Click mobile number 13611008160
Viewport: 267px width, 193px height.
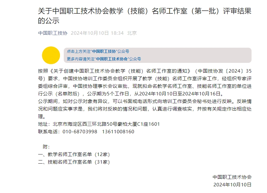click(118, 132)
